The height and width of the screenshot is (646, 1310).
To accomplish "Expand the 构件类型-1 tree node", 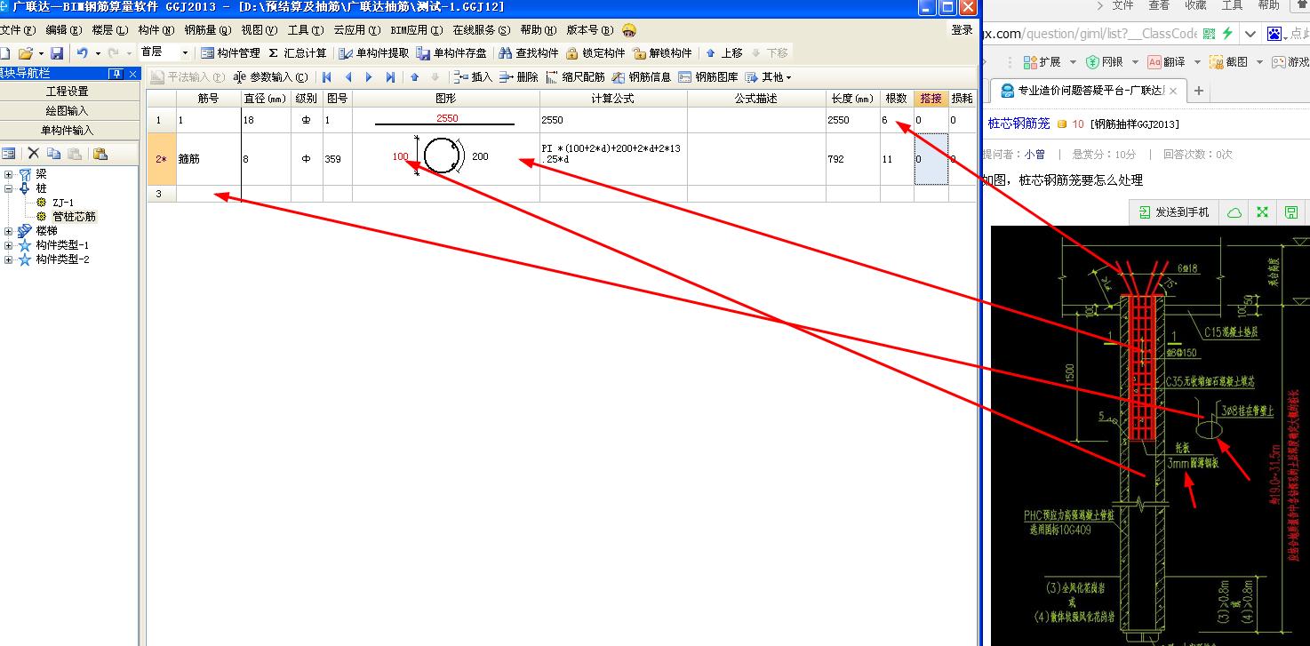I will point(9,245).
